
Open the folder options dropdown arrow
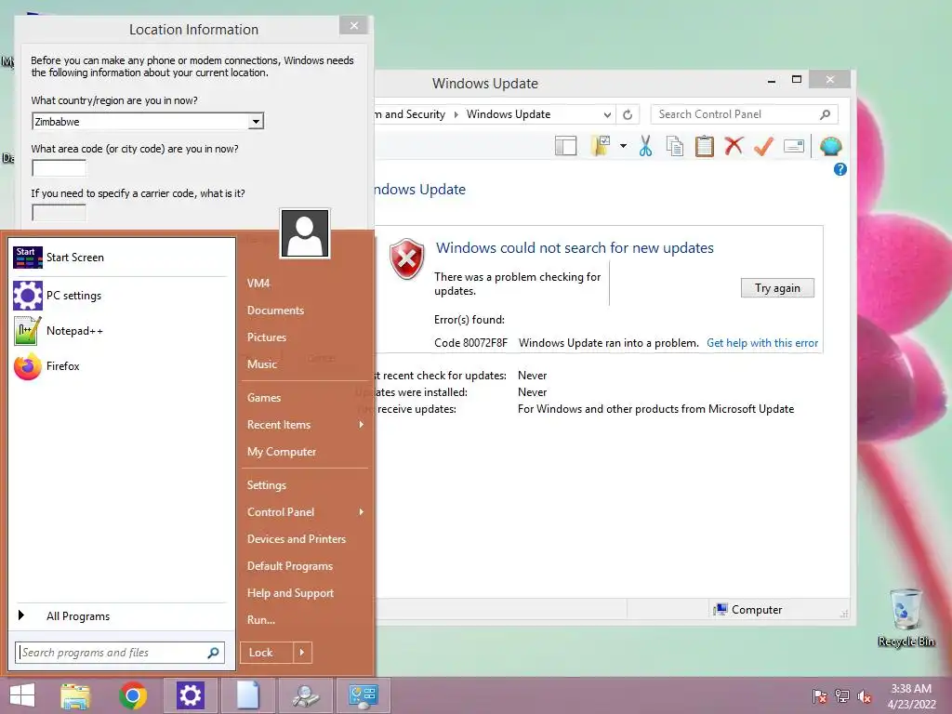[x=623, y=146]
